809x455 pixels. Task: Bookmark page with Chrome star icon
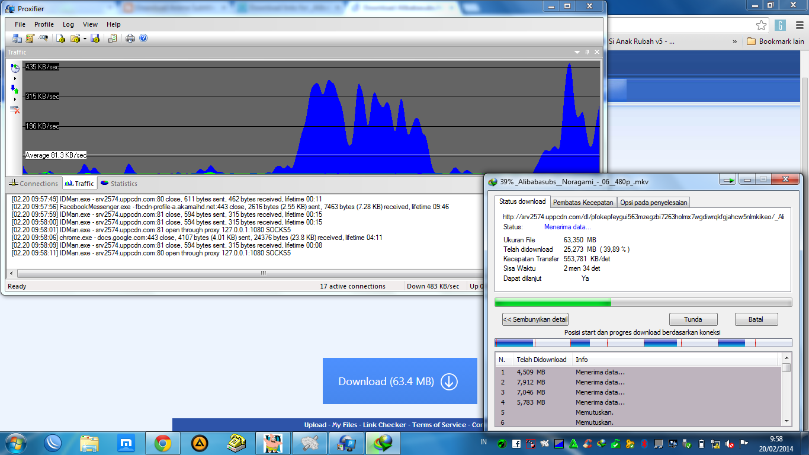pyautogui.click(x=762, y=25)
